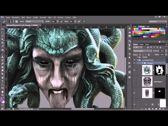The width and height of the screenshot is (168, 126).
Task: Open the brush panel toggle in options bar
Action: coord(17,21)
